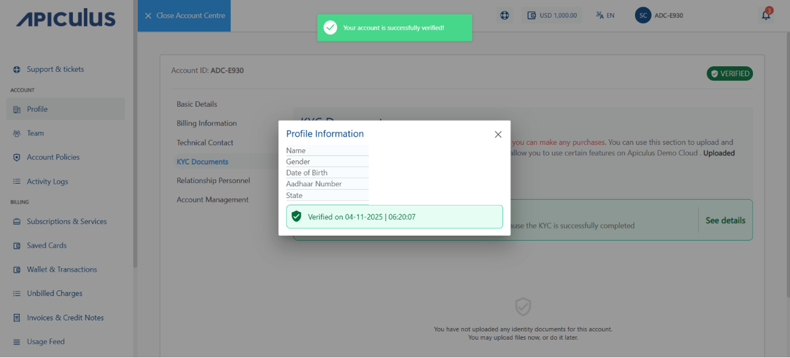The height and width of the screenshot is (358, 790).
Task: Open the Account Management section
Action: (x=212, y=200)
